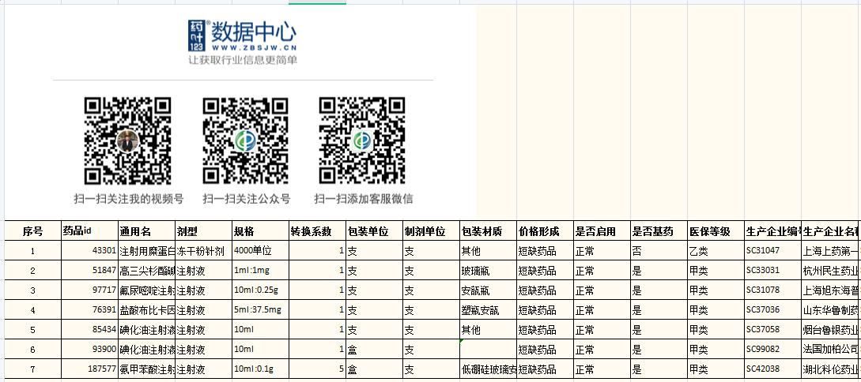The image size is (861, 382).
Task: Click the 高三尖杉酯碱 generic name cell
Action: pyautogui.click(x=146, y=271)
